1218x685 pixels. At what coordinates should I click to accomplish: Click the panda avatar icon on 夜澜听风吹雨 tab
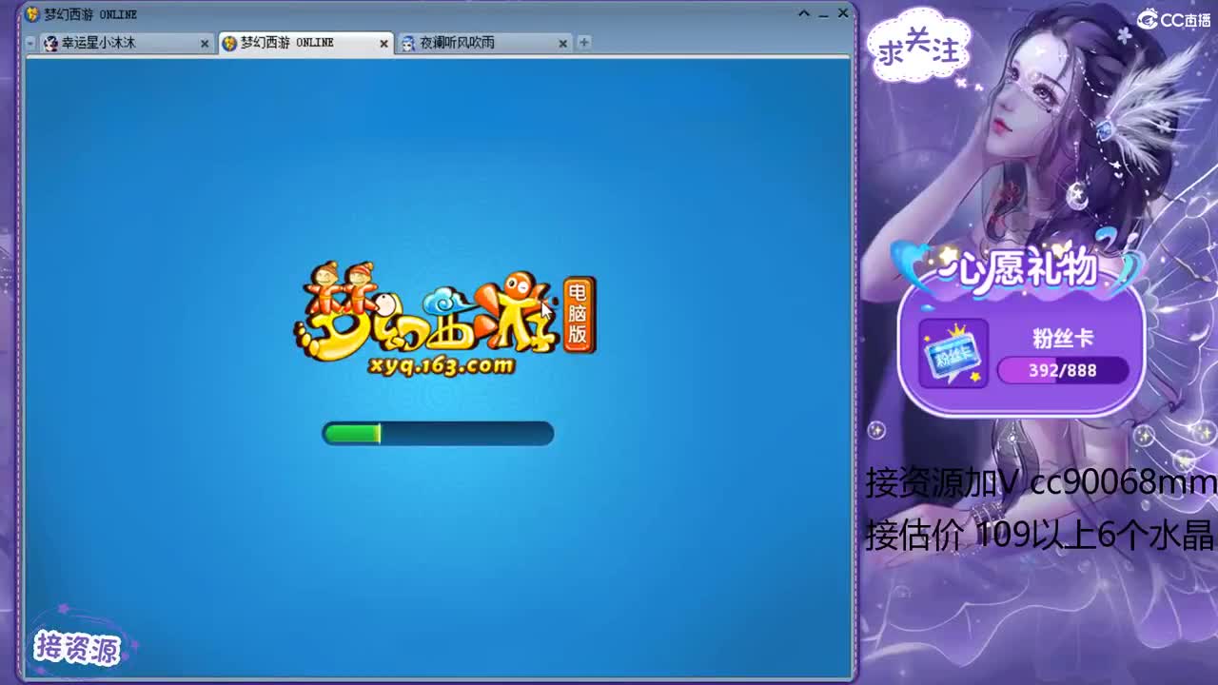[406, 43]
